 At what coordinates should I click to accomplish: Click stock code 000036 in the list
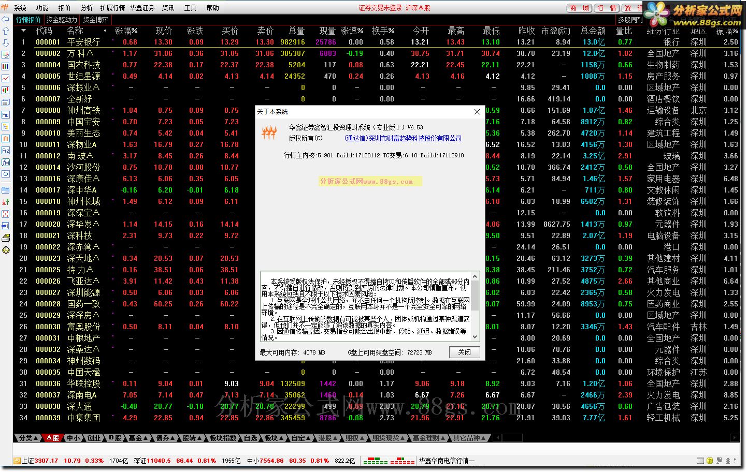(48, 384)
